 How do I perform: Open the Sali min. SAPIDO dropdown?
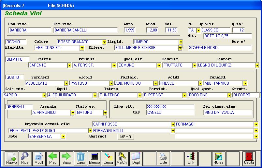[x=44, y=95]
